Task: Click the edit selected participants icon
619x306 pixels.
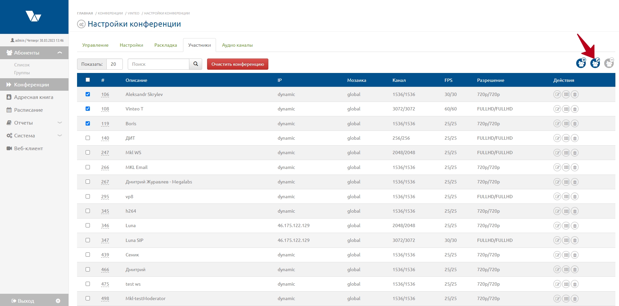Action: click(595, 63)
